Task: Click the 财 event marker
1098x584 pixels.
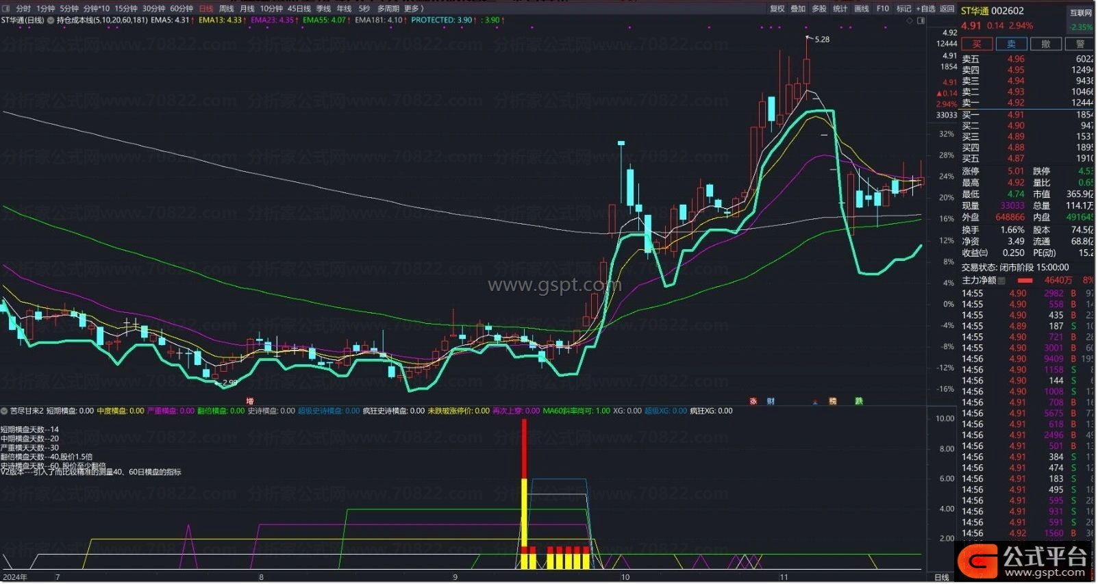Action: [771, 401]
